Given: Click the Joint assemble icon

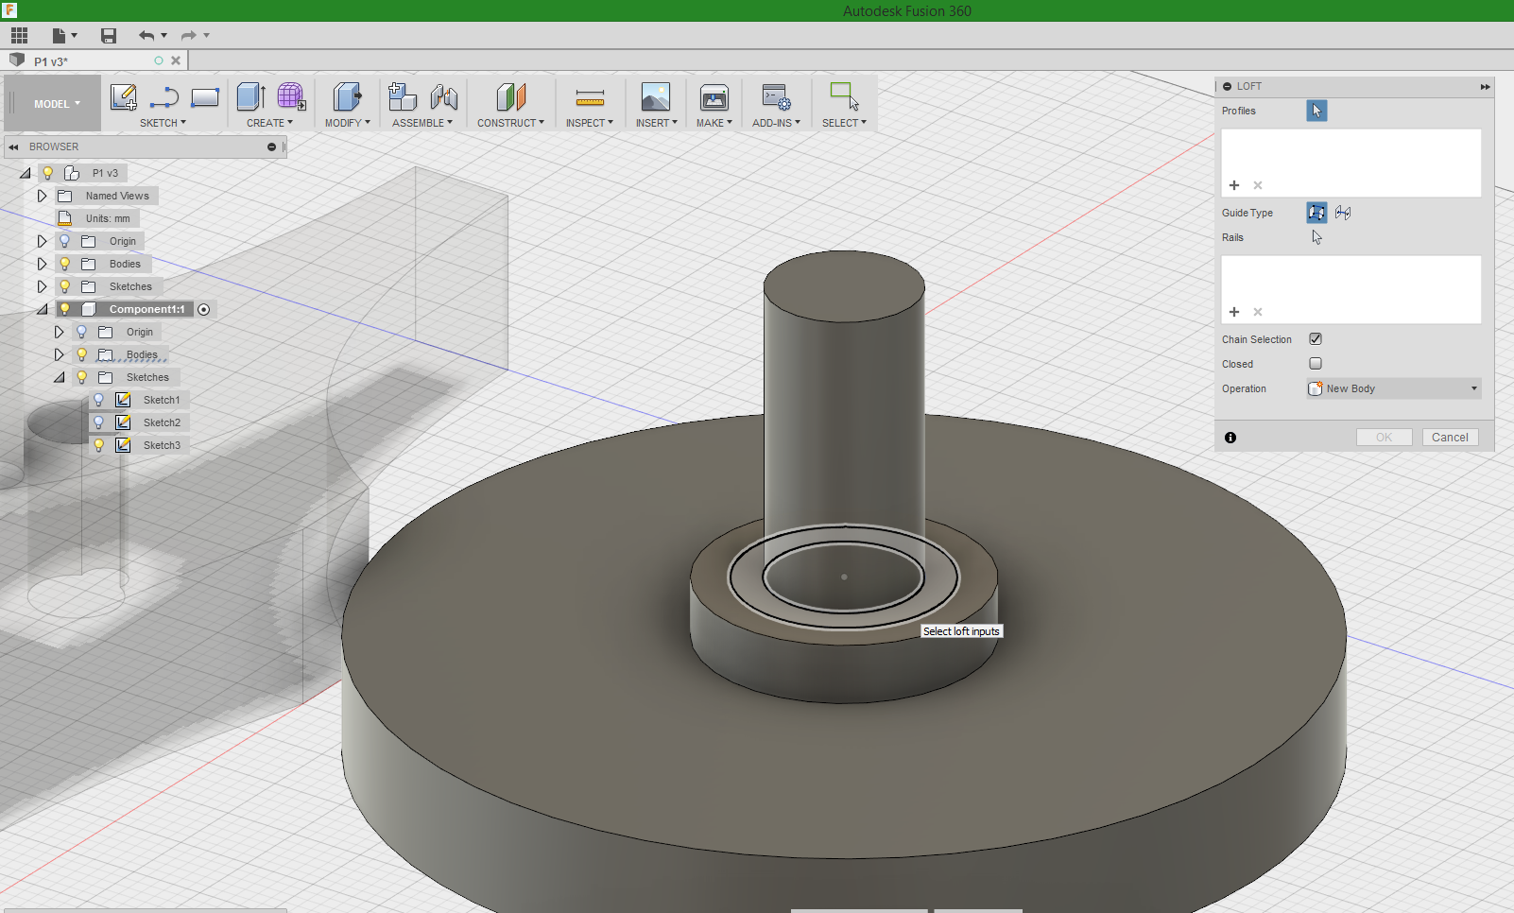Looking at the screenshot, I should [443, 97].
